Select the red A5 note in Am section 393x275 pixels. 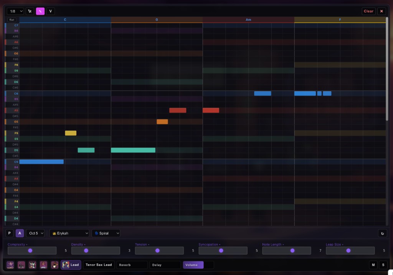[211, 110]
